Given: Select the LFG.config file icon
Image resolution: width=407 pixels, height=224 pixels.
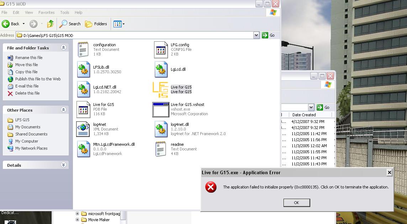Looking at the screenshot, I should click(161, 49).
